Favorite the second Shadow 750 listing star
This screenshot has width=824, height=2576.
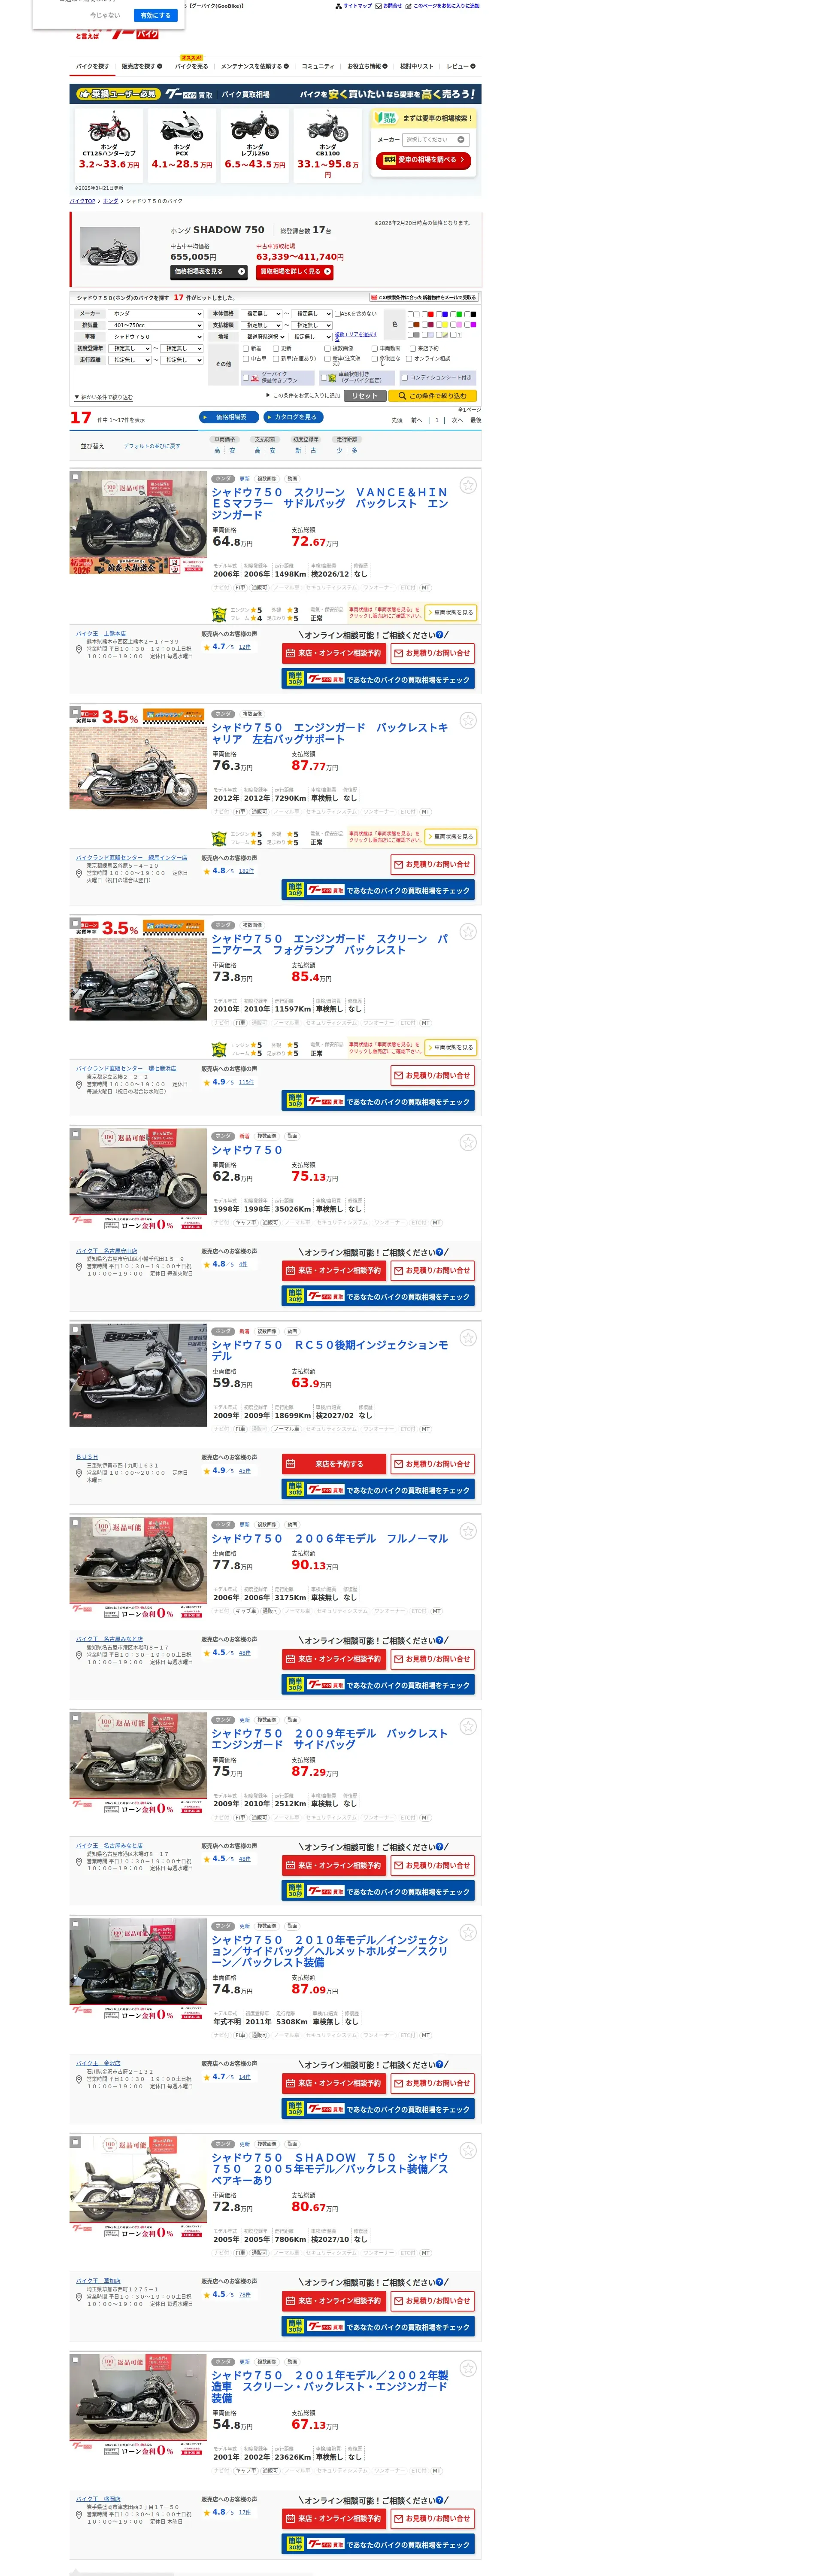coord(467,720)
